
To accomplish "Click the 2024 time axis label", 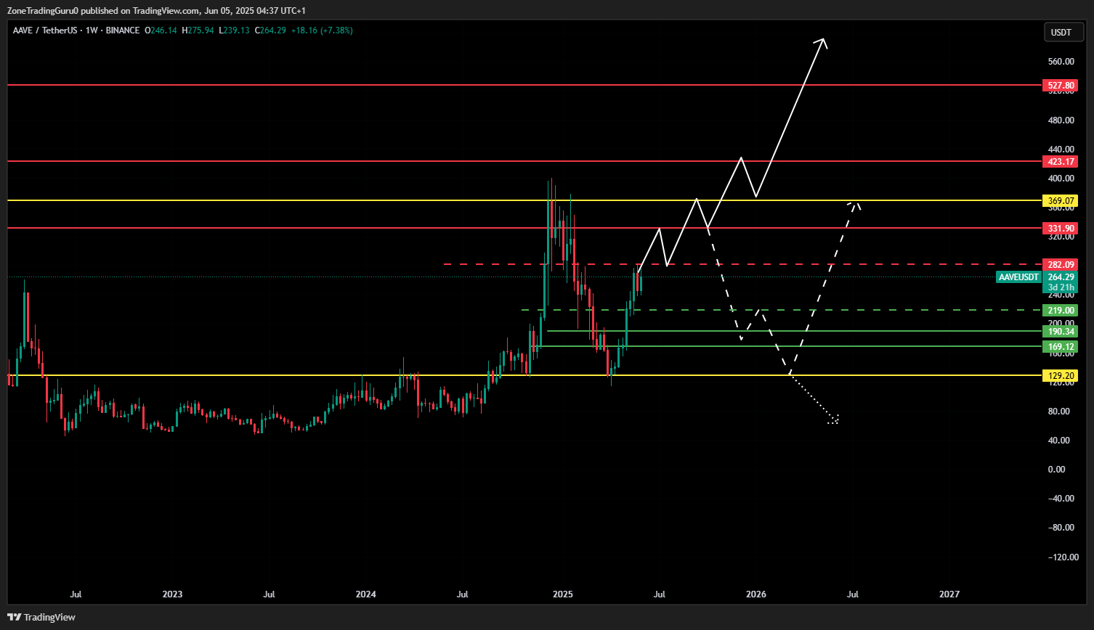I will [366, 594].
